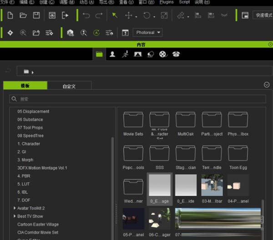Screen dimensions: 273x240
Task: Open the Animation running figure tab
Action: (x=125, y=54)
